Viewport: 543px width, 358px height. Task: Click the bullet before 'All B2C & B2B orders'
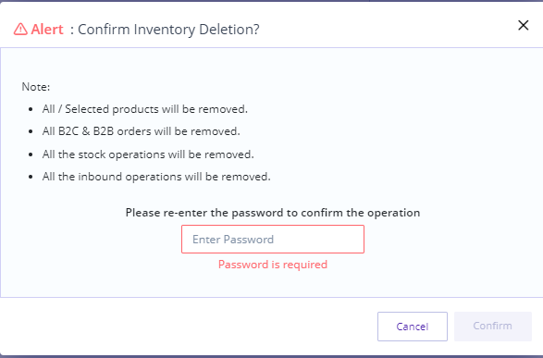point(31,131)
